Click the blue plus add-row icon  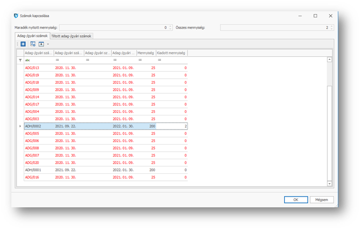click(23, 44)
